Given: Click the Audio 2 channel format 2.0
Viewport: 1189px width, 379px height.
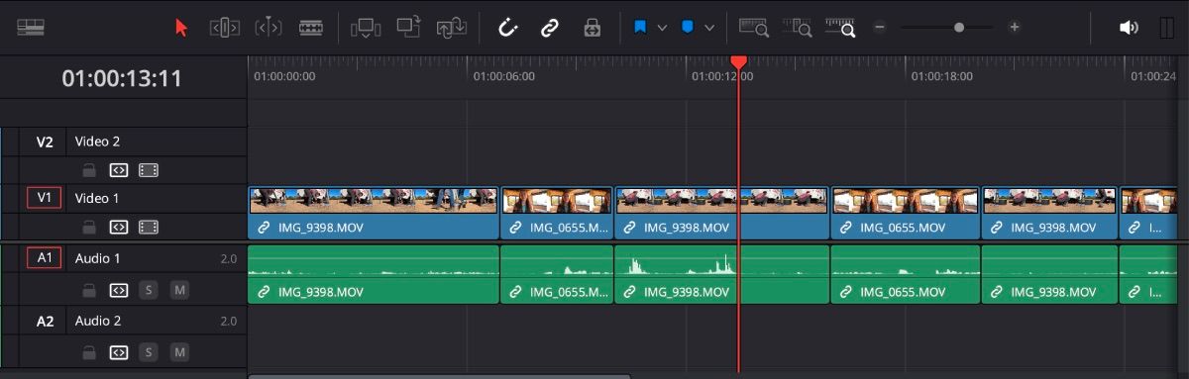Looking at the screenshot, I should coord(228,322).
